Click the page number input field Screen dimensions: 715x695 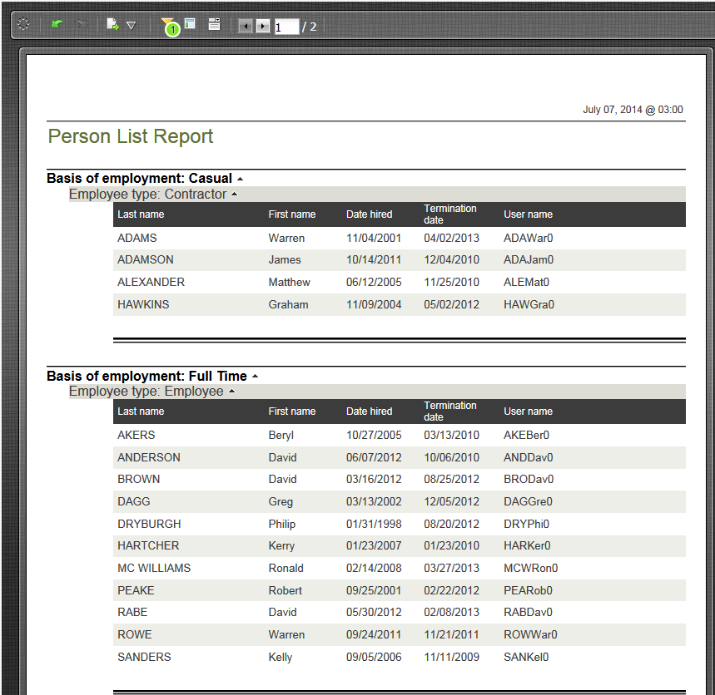point(286,26)
